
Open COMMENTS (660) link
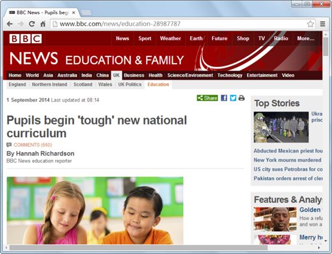pyautogui.click(x=33, y=145)
